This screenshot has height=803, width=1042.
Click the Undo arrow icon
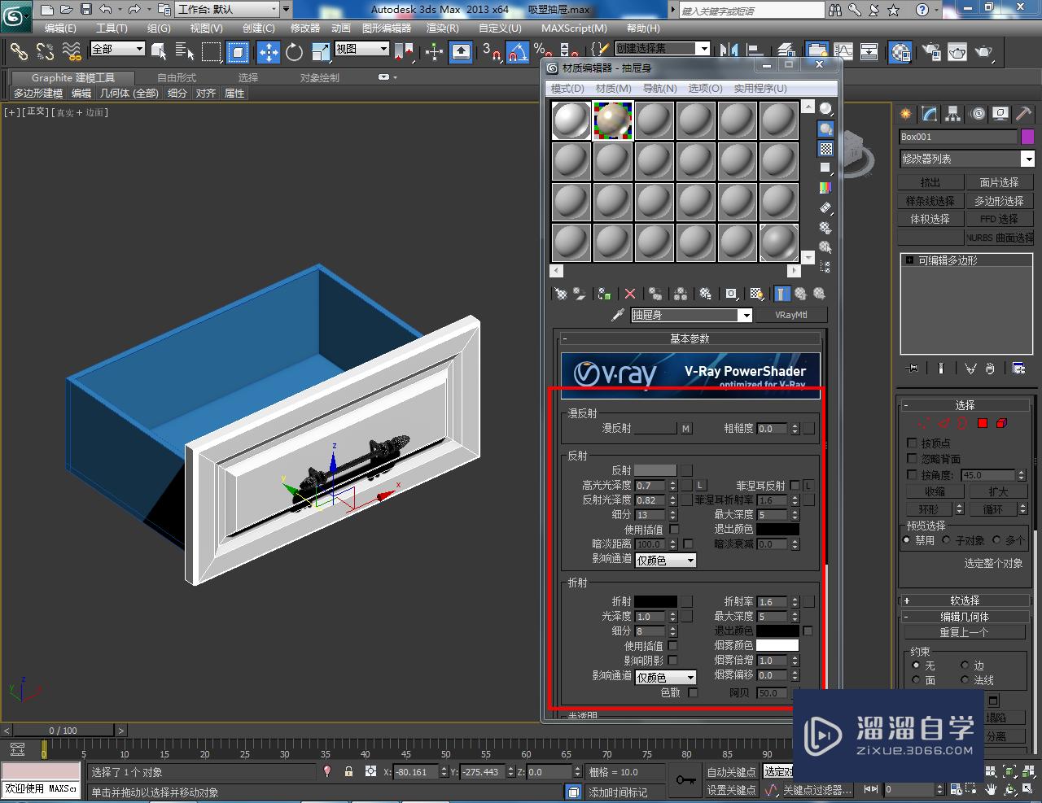click(106, 10)
